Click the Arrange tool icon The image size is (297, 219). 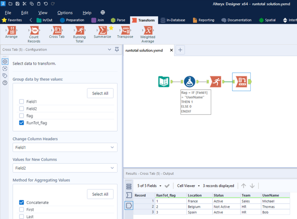12,30
